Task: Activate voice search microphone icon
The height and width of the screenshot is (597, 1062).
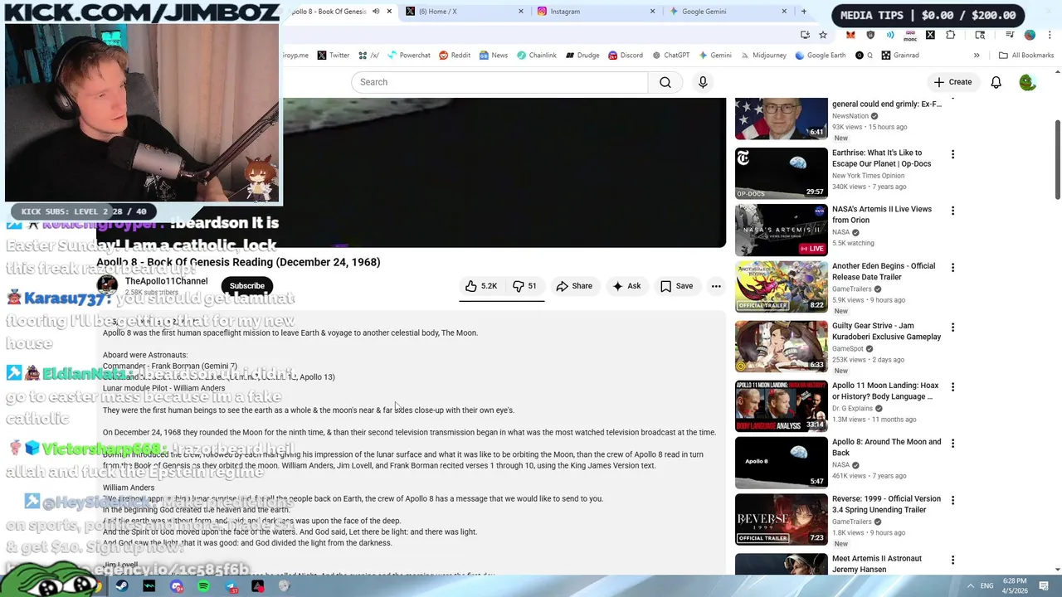Action: pyautogui.click(x=703, y=82)
